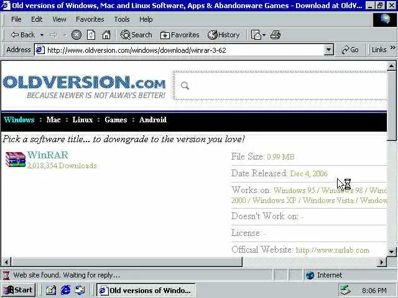Open the Help menu

pos(146,19)
